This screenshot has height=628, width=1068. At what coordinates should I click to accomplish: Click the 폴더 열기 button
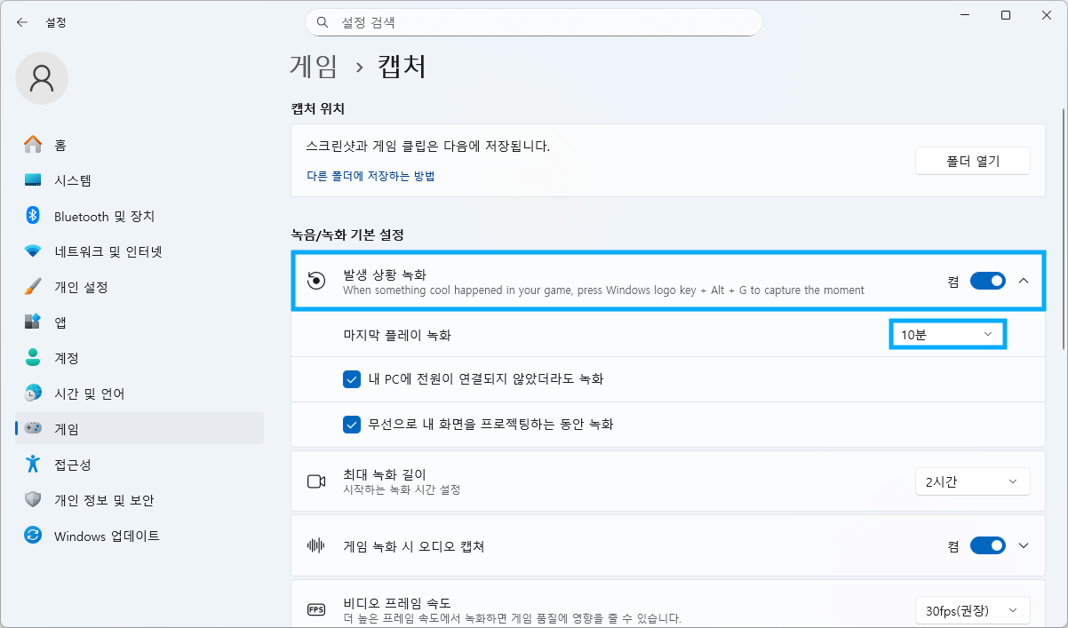point(972,161)
